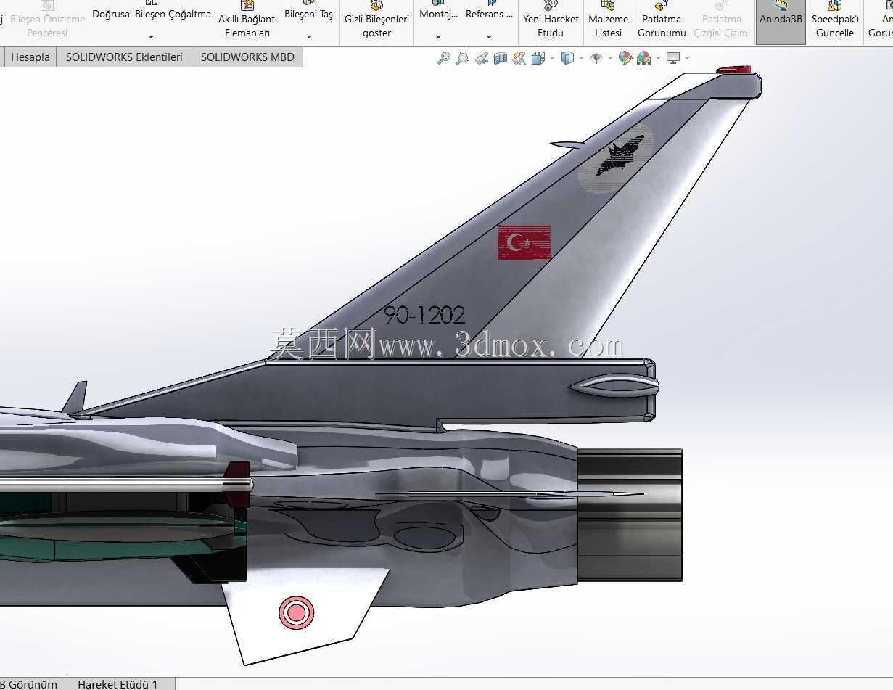The width and height of the screenshot is (893, 690).
Task: Expand the View Orientation dropdown arrow
Action: [x=552, y=58]
